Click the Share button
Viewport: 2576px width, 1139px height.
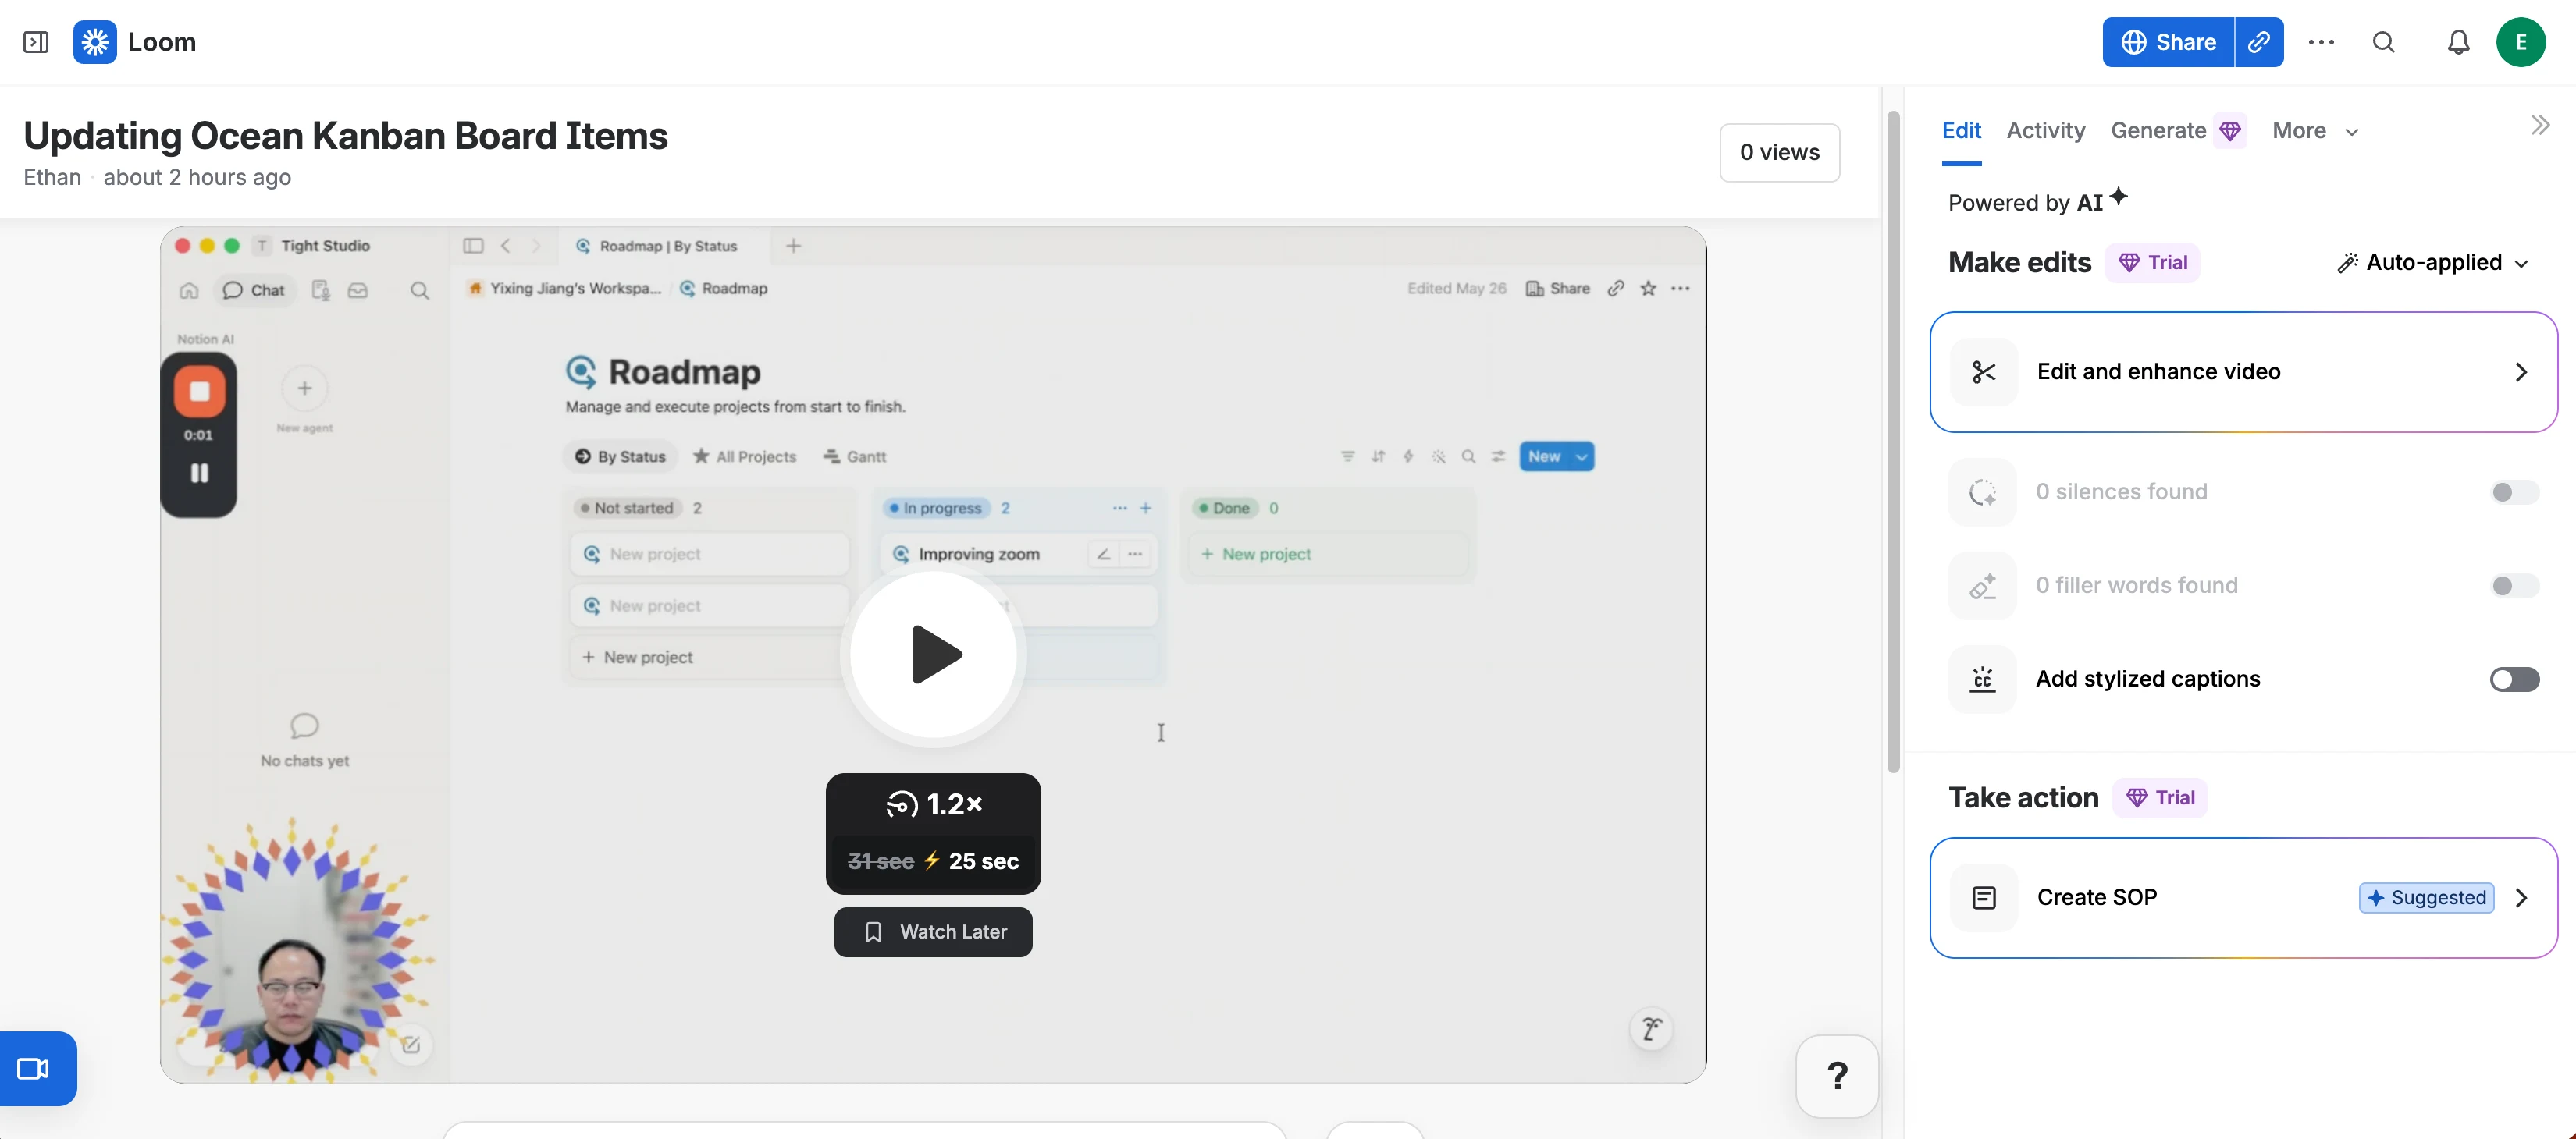pyautogui.click(x=2168, y=42)
